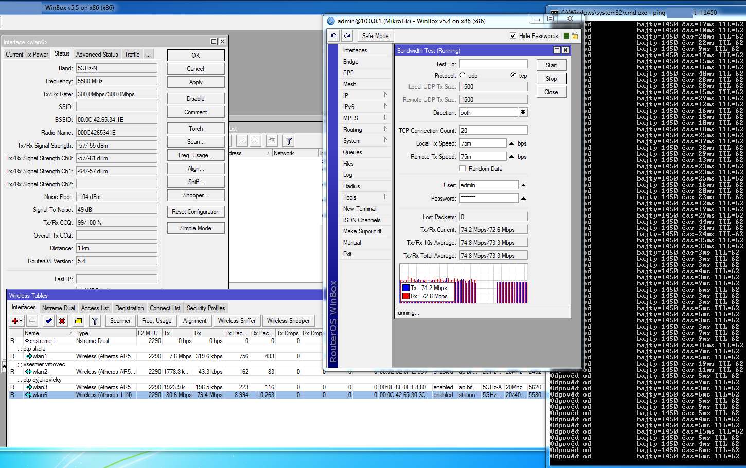Click the Stop button in Bandwidth Test
746x468 pixels.
click(551, 79)
